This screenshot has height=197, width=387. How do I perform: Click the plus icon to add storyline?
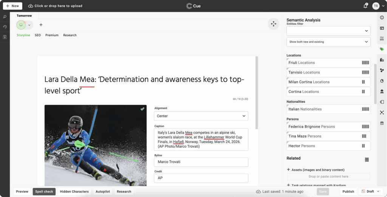[41, 25]
